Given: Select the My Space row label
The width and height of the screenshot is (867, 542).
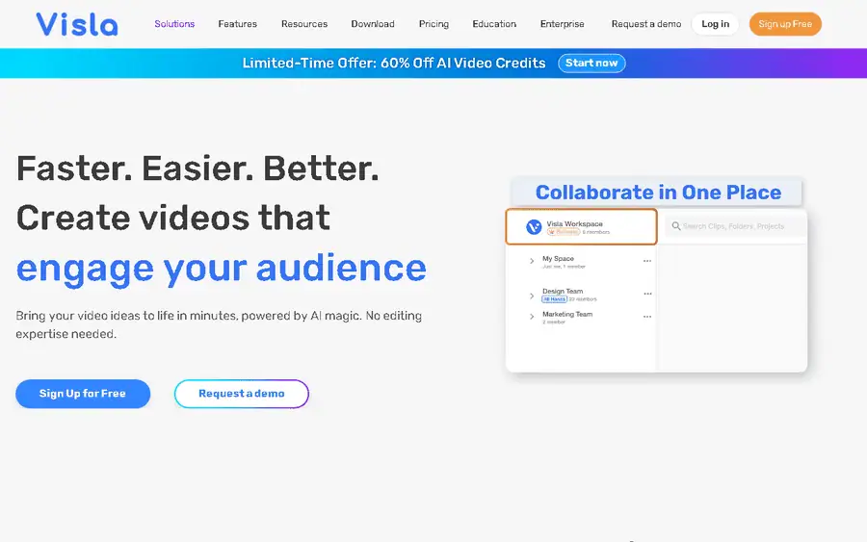Looking at the screenshot, I should coord(558,258).
